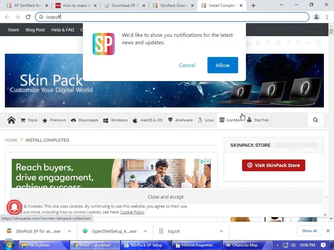Click the home icon in navigation
The image size is (334, 250).
tap(11, 120)
